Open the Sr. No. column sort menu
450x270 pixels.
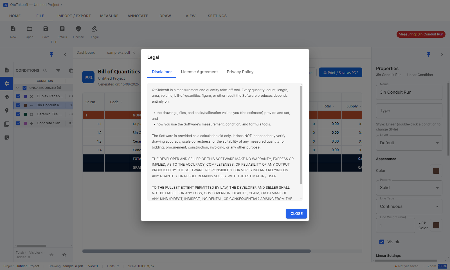click(99, 102)
